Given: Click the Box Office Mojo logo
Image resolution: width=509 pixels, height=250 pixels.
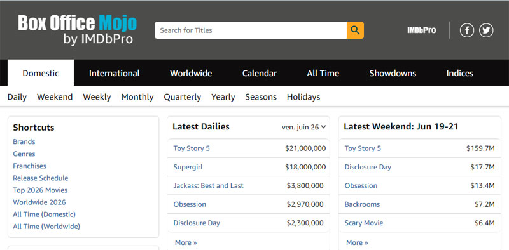Looking at the screenshot, I should click(x=77, y=29).
